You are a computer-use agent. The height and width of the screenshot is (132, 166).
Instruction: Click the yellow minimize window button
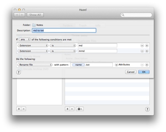point(19,10)
